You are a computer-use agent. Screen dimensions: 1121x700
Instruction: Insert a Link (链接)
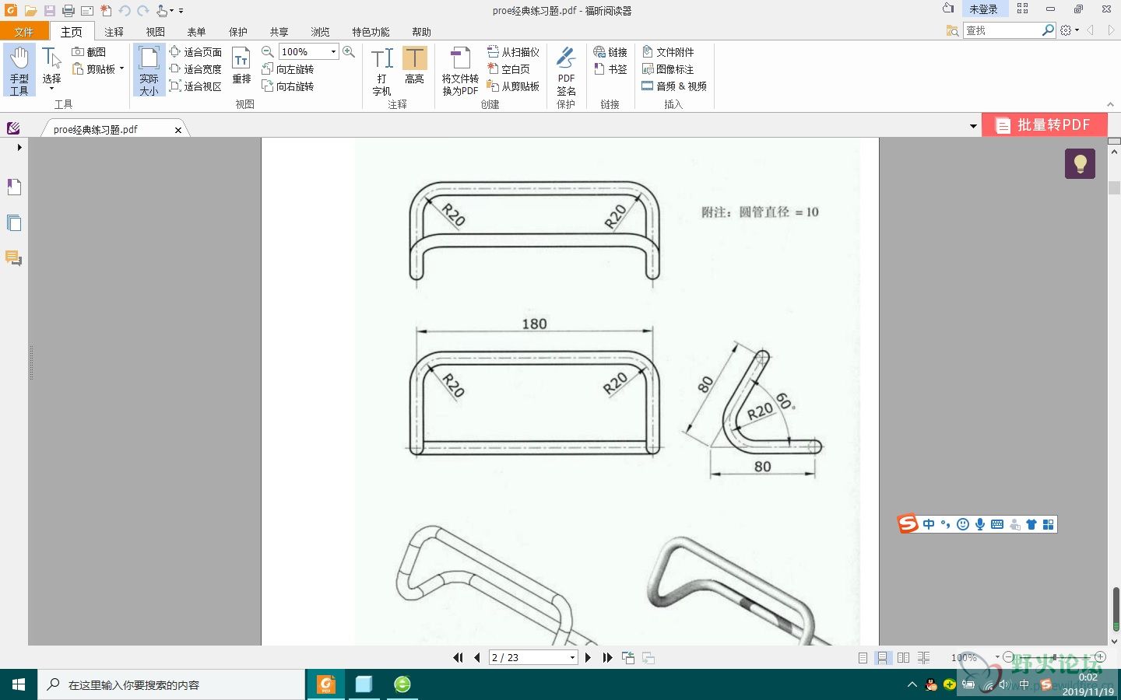pos(610,52)
